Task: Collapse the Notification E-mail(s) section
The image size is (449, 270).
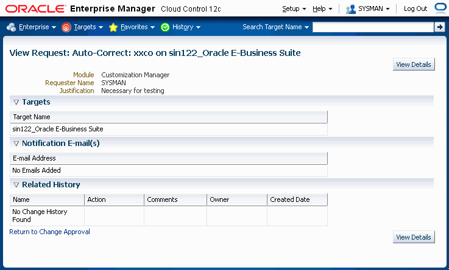Action: [x=16, y=144]
